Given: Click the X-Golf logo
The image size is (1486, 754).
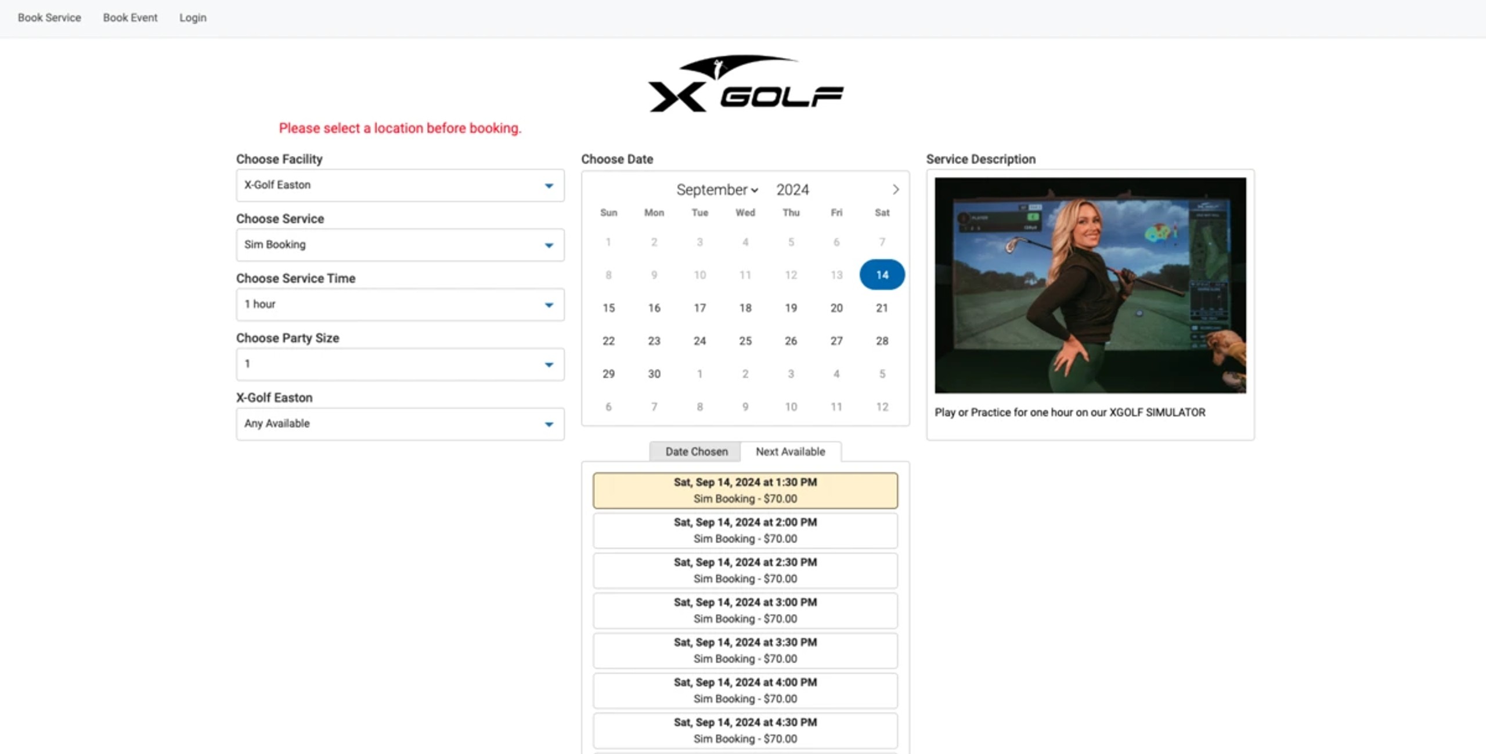Looking at the screenshot, I should (x=745, y=84).
